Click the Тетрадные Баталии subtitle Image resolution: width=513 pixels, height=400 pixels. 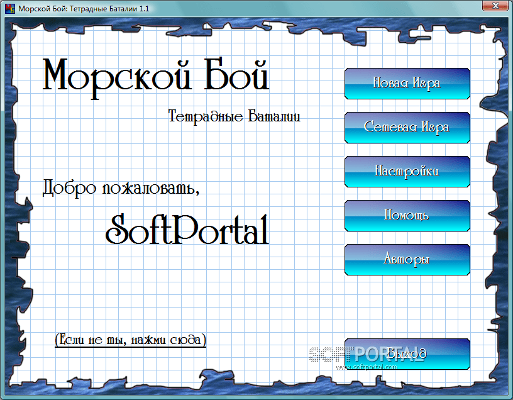click(x=234, y=116)
